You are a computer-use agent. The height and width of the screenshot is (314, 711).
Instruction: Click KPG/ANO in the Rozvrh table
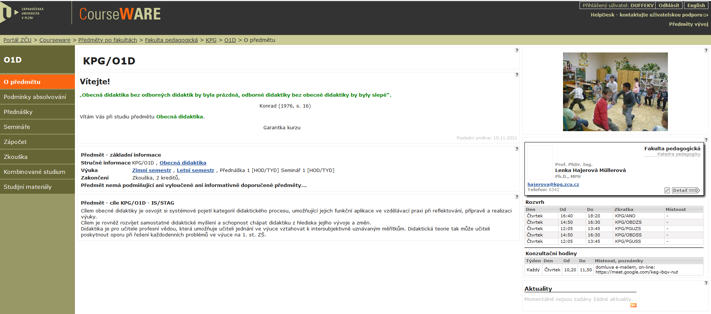(625, 216)
